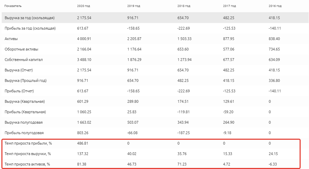The width and height of the screenshot is (309, 169).
Task: Select the "Активы" row label
Action: [x=11, y=39]
